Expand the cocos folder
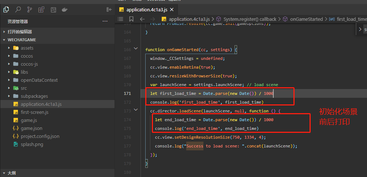Viewport: 367px width, 177px height. (57, 56)
